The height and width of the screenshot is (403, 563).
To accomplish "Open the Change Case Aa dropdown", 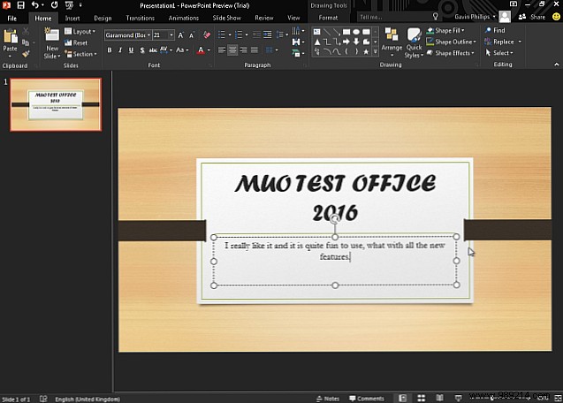I will (x=182, y=49).
